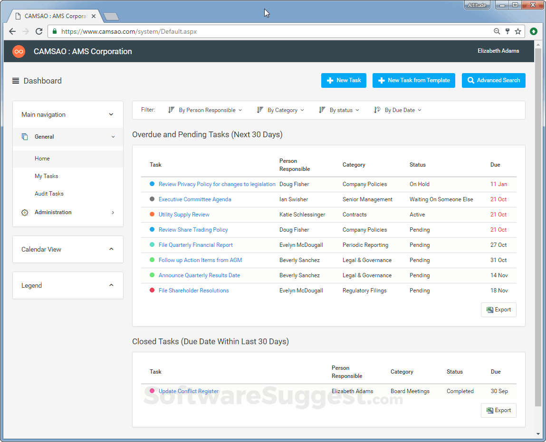Click the page reload icon in the browser toolbar
546x442 pixels.
39,31
